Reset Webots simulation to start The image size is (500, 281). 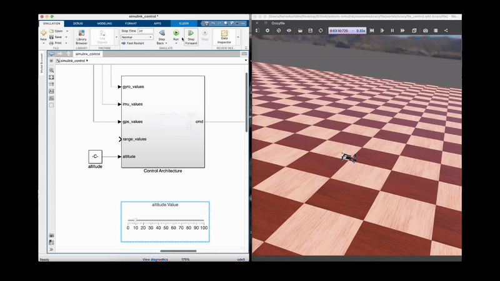[x=372, y=31]
